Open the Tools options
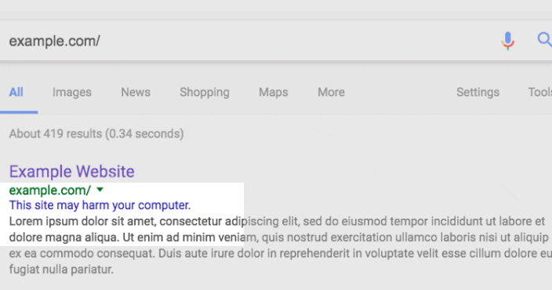 coord(539,92)
